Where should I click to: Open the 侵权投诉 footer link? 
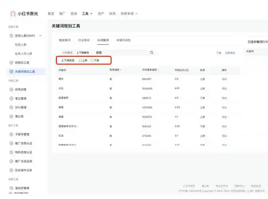click(256, 186)
